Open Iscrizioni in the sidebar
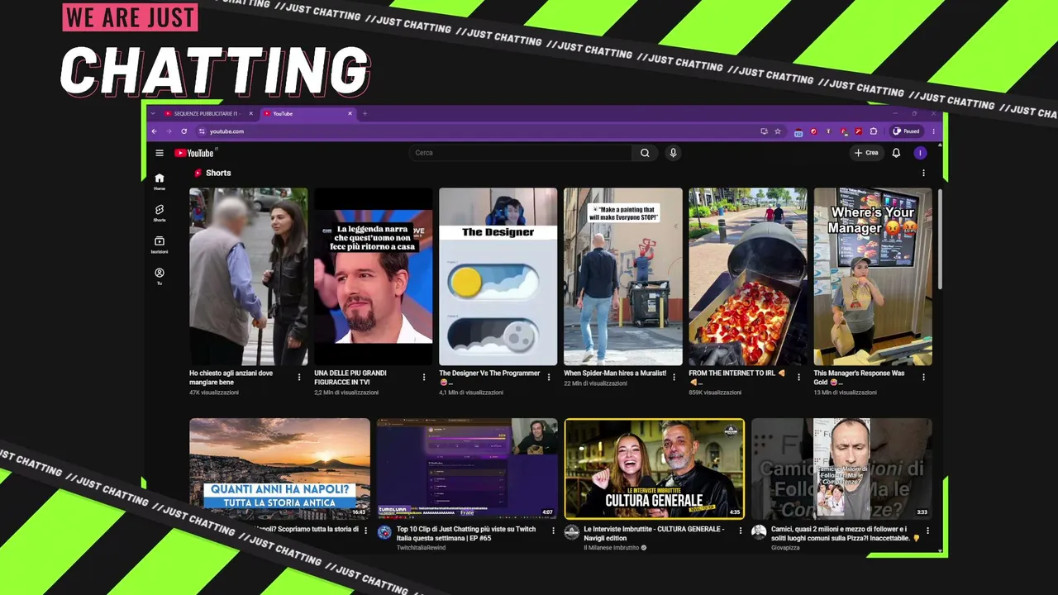Screen dimensions: 1058x595 [x=160, y=245]
